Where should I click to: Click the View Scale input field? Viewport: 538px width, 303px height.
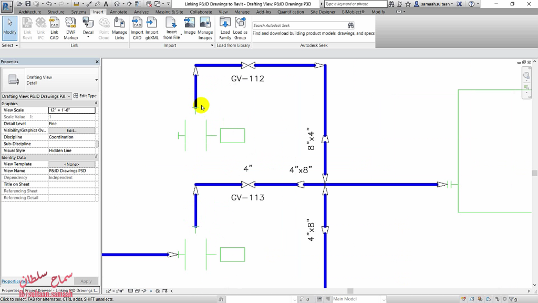(71, 110)
